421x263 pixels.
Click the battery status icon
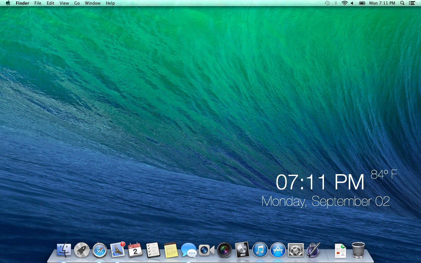[362, 3]
